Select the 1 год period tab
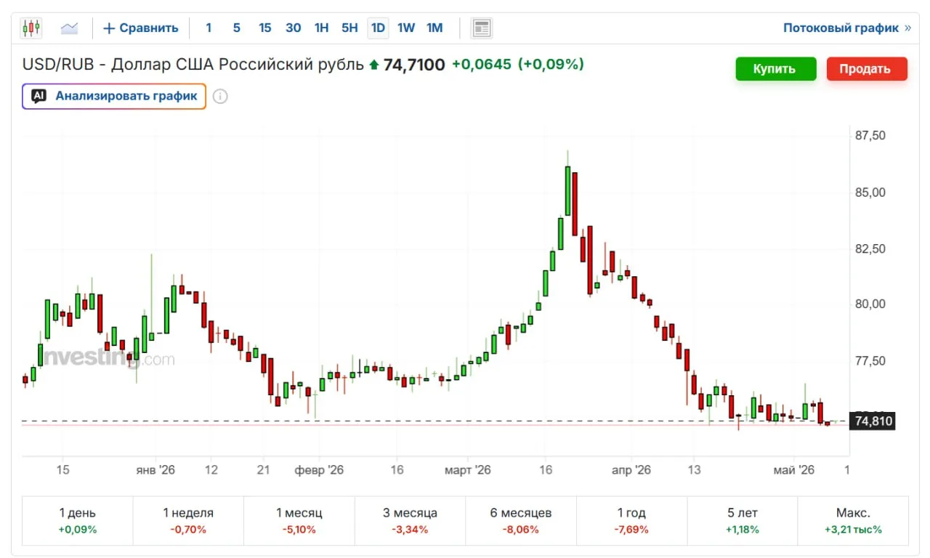930x558 pixels. (x=631, y=520)
